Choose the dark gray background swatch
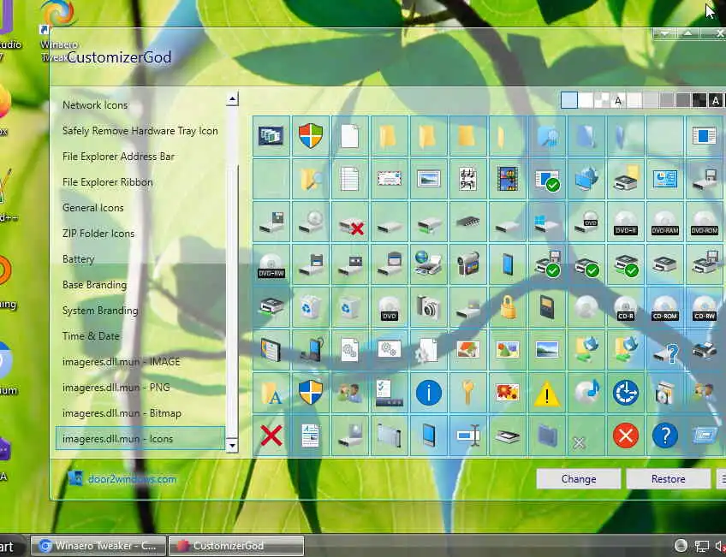The image size is (726, 557). (x=683, y=100)
